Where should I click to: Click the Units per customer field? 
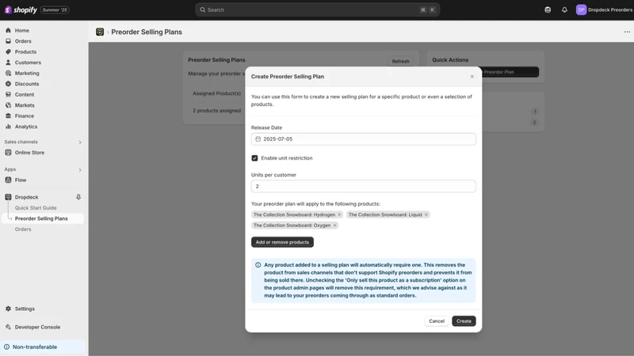point(364,187)
